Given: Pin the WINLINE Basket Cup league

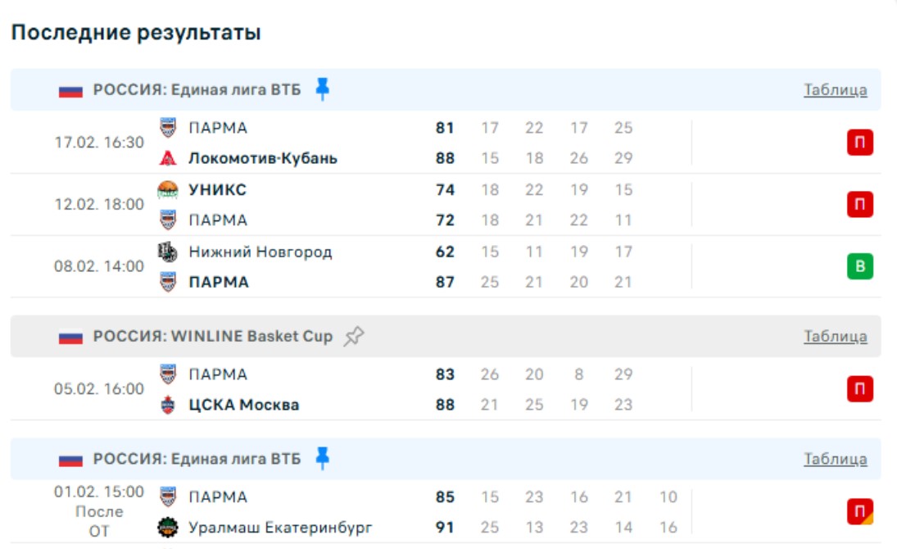Looking at the screenshot, I should [x=353, y=336].
